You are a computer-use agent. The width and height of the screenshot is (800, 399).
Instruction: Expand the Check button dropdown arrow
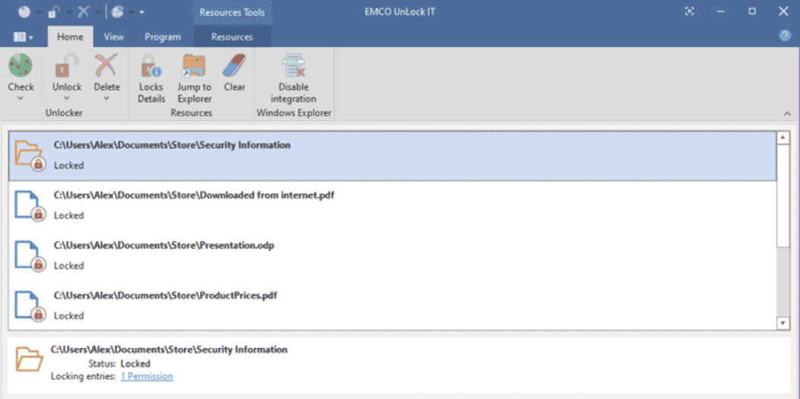click(x=21, y=98)
